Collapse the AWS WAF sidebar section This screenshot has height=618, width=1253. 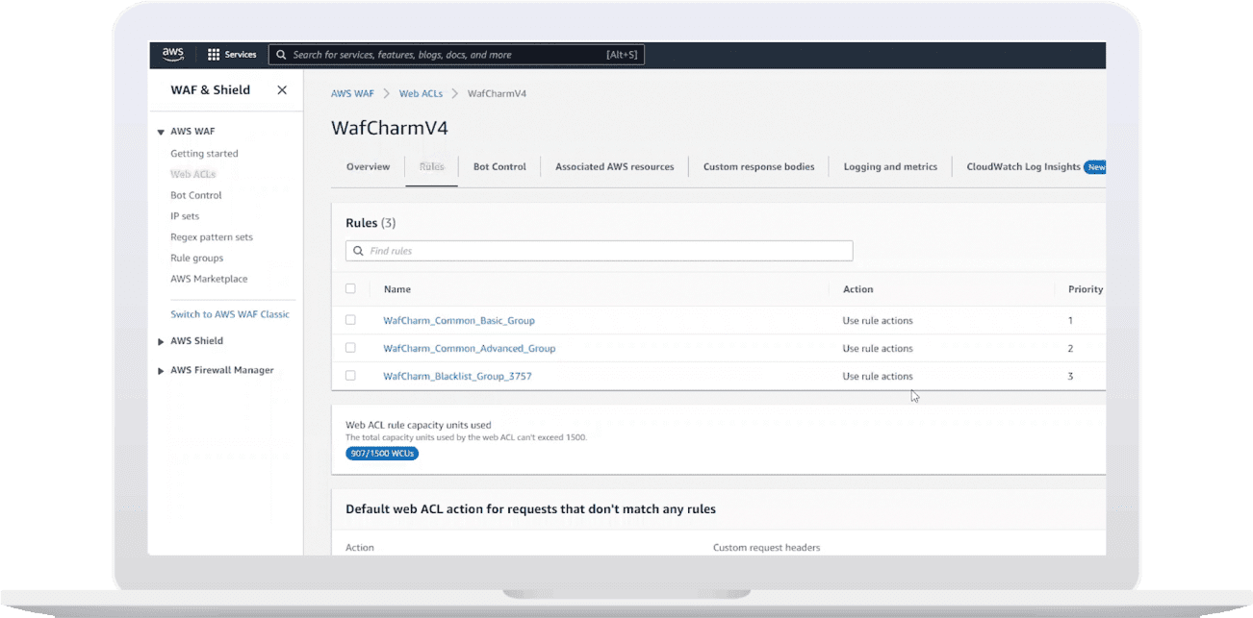click(161, 132)
